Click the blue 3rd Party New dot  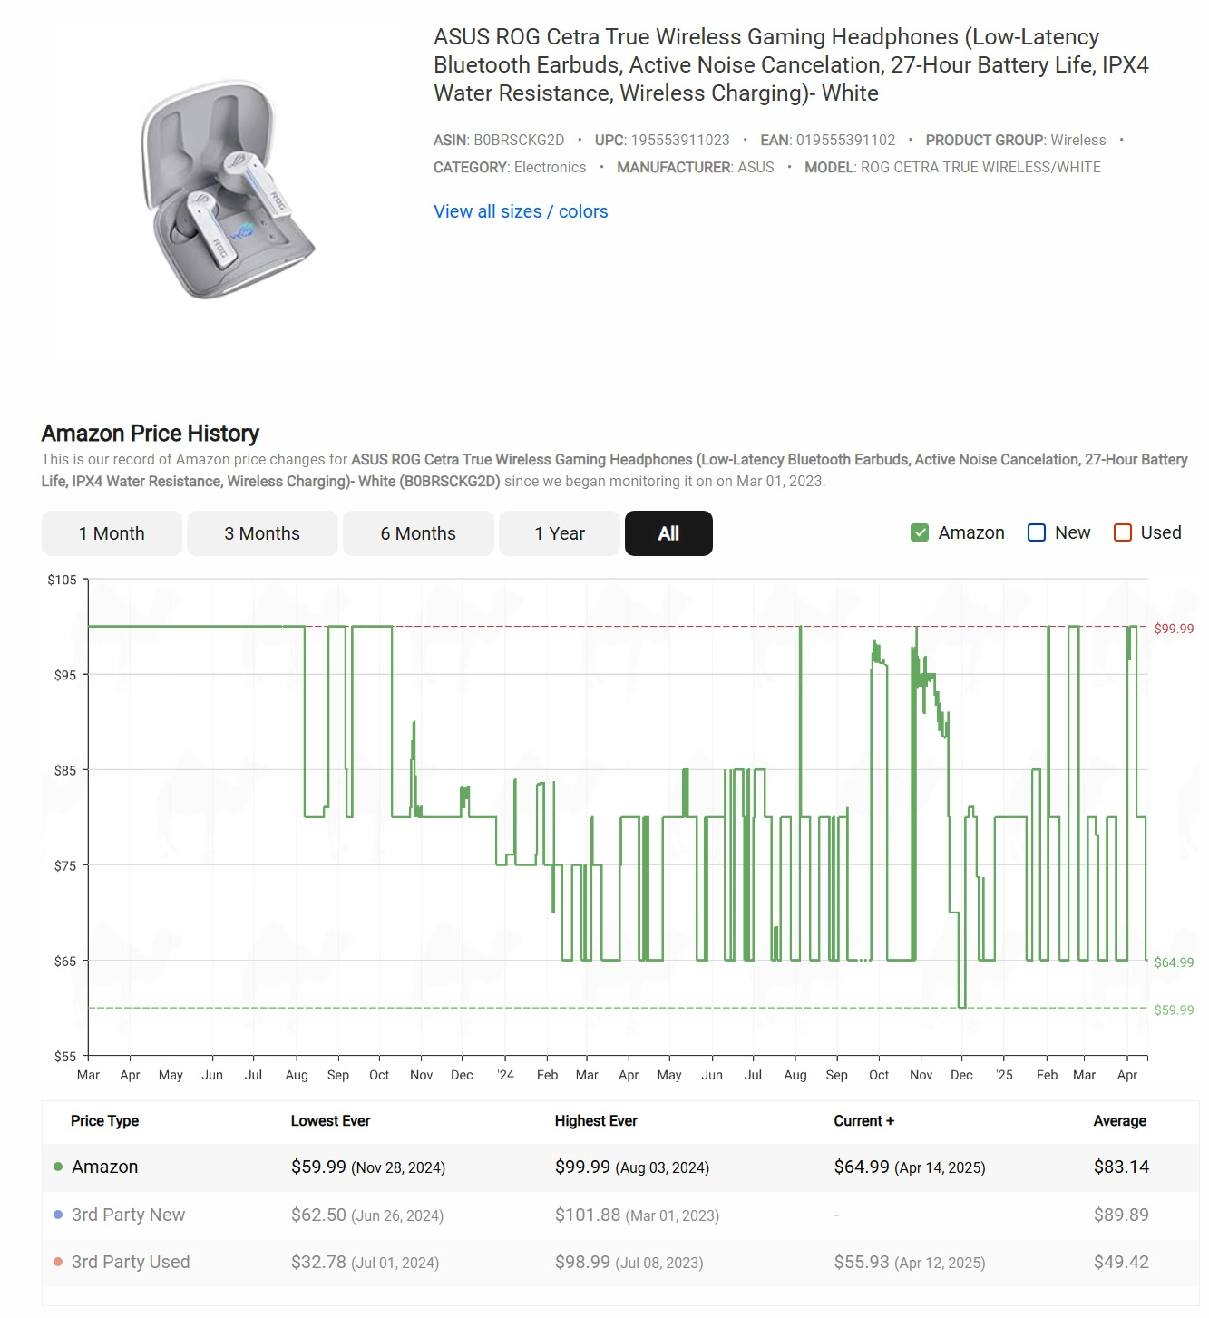tap(58, 1215)
